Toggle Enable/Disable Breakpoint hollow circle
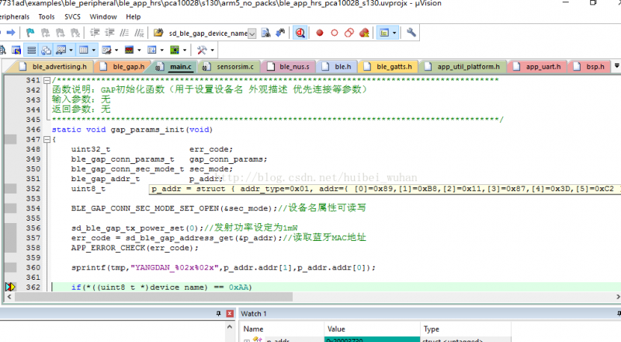The width and height of the screenshot is (621, 342). tap(334, 33)
